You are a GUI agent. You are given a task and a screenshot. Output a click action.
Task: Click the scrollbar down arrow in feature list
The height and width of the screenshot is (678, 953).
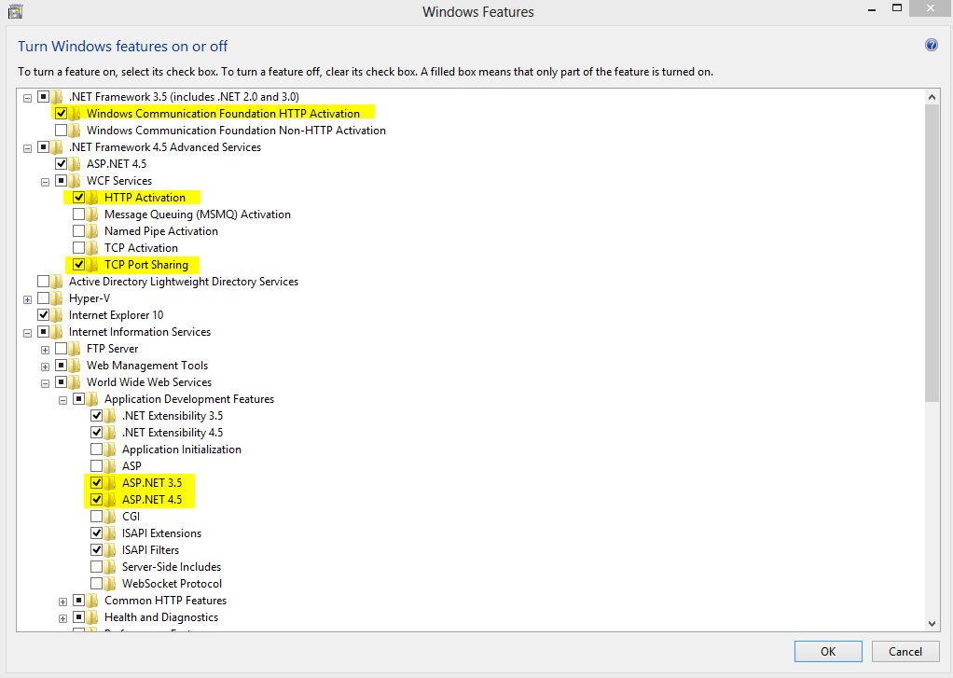click(x=932, y=623)
